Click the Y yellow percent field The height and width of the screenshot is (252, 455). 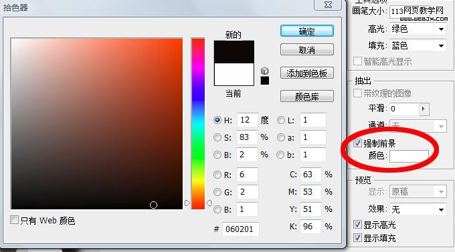(x=310, y=209)
